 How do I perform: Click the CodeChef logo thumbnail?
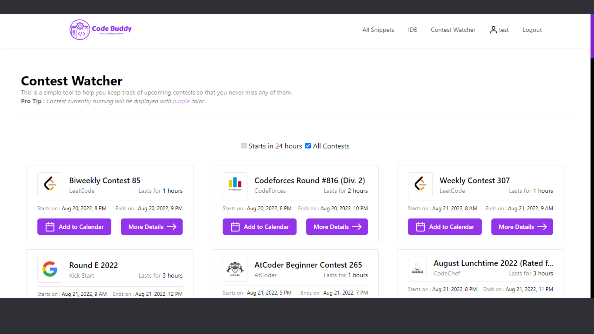coord(417,267)
